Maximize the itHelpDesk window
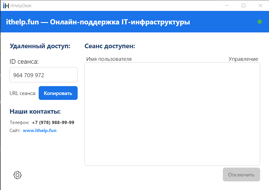The width and height of the screenshot is (269, 190). coord(244,5)
